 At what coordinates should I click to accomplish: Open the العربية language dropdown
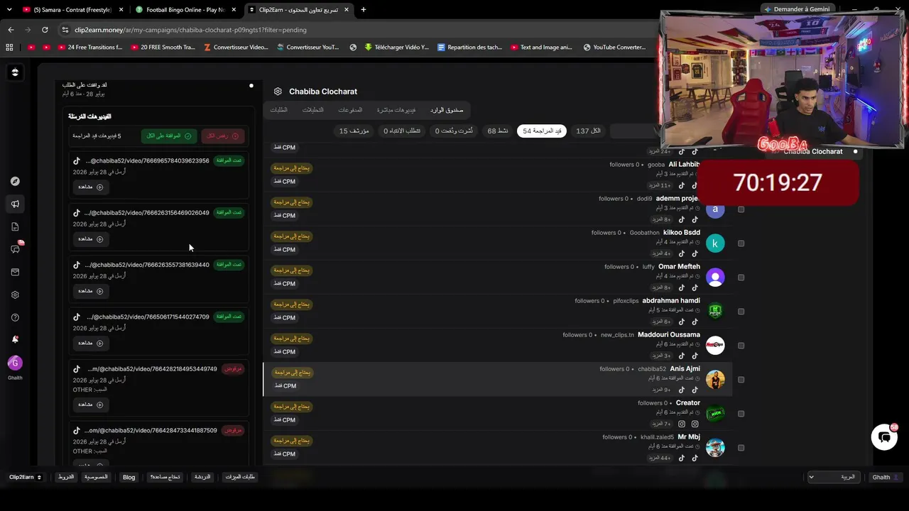click(x=834, y=477)
